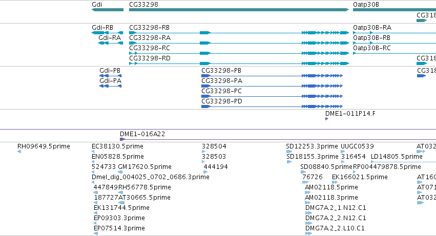Click the AM02118.5prime label
Screen dimensions: 436x236
(x=331, y=188)
